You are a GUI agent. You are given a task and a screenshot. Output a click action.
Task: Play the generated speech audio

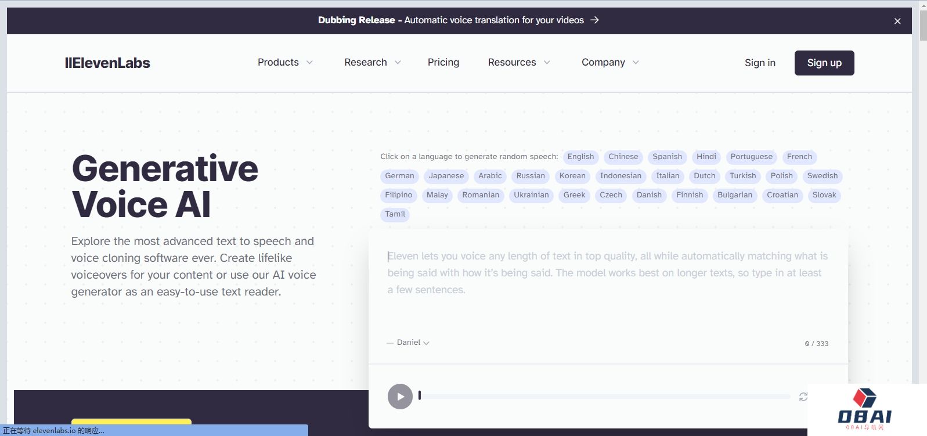[400, 397]
